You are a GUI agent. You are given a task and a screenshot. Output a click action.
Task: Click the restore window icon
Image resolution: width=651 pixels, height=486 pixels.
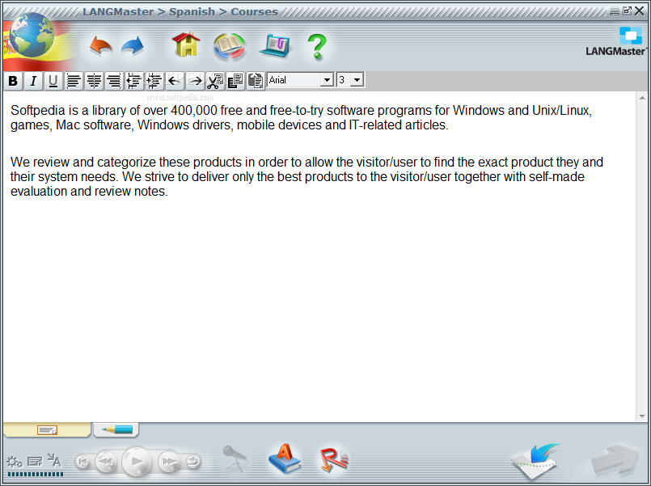(x=627, y=11)
